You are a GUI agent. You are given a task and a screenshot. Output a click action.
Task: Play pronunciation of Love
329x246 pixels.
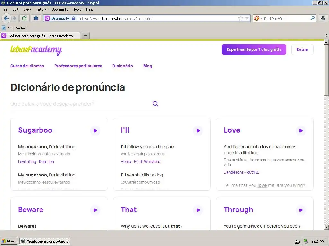tap(301, 131)
